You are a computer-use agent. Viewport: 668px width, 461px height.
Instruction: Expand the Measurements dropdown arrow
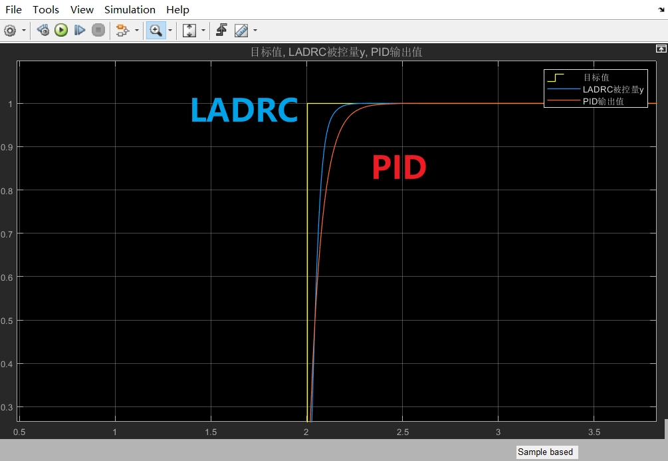[x=255, y=31]
